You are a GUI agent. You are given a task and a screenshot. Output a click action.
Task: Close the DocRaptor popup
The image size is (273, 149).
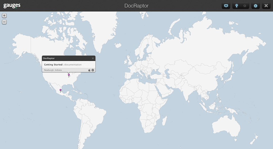coord(93,58)
